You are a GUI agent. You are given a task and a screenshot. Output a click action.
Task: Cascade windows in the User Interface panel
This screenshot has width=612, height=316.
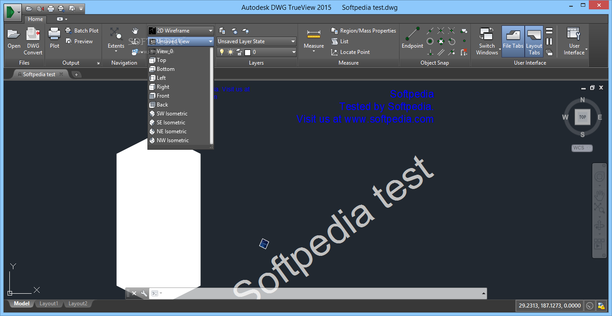[549, 52]
